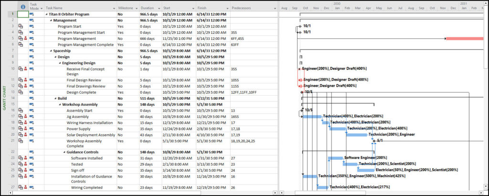Viewport: 489px width, 196px height.
Task: Click the 'Jig Assembly' task name cell
Action: click(x=80, y=117)
